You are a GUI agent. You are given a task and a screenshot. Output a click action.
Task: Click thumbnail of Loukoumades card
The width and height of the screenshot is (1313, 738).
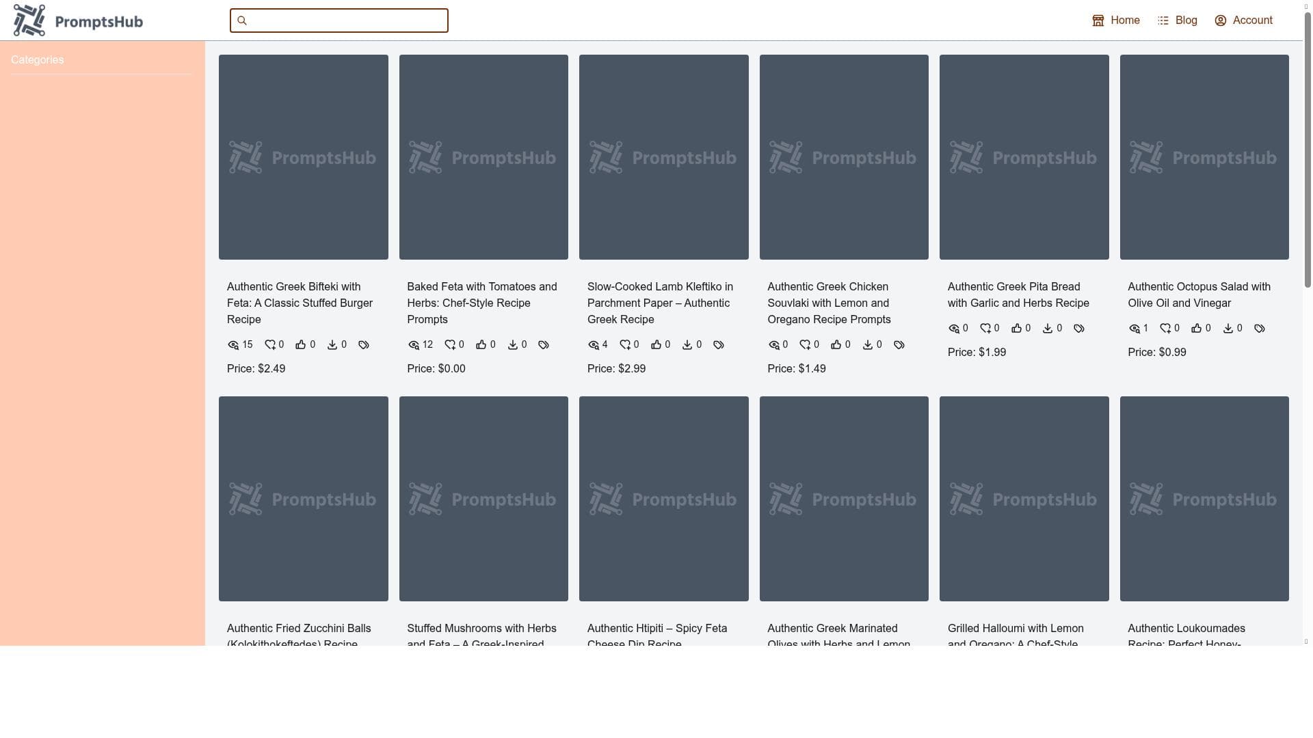click(1204, 499)
